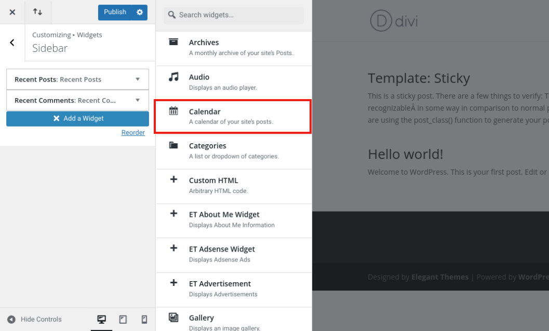
Task: Go back with the left chevron arrow
Action: tap(12, 43)
